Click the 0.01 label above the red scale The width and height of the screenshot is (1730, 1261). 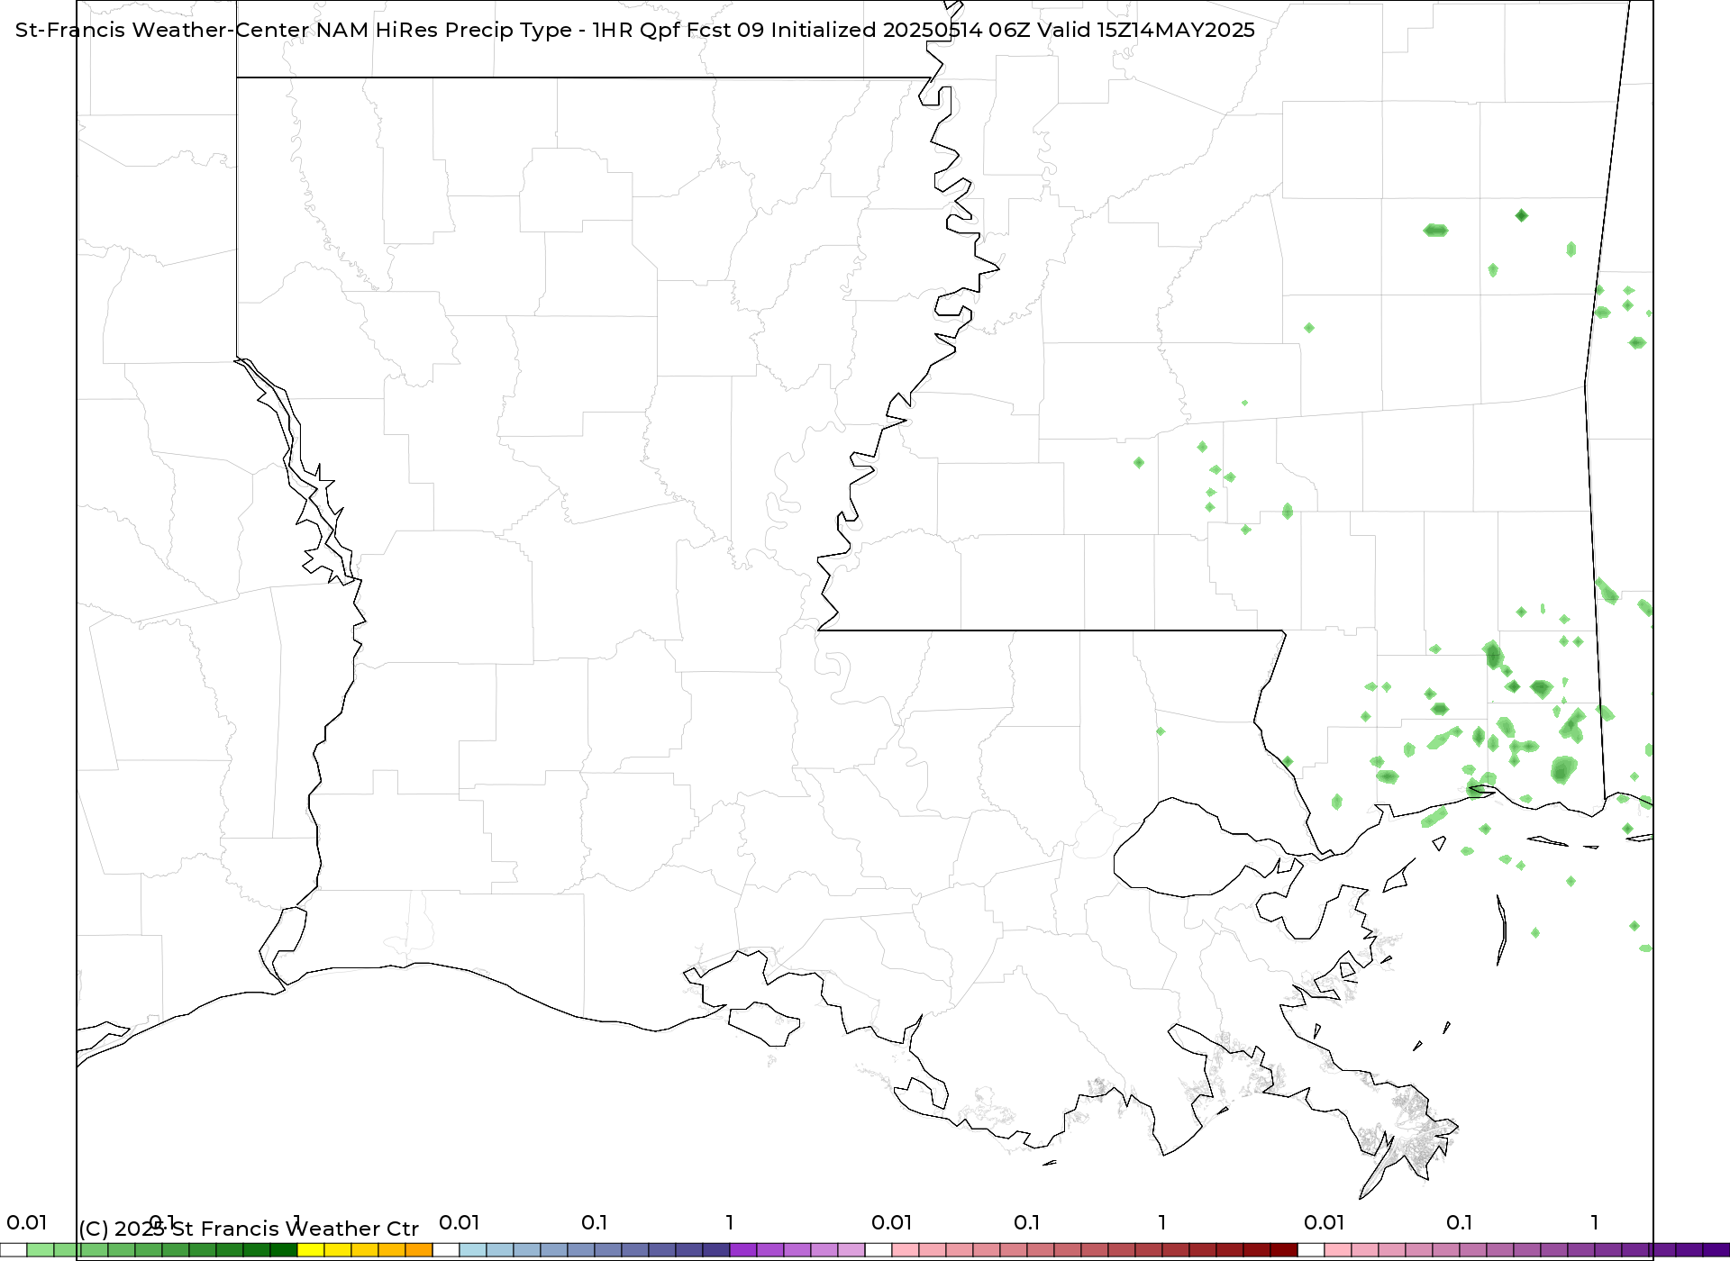pyautogui.click(x=892, y=1222)
